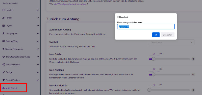
Task: Click the Typographie letter icon
Action: [x=4, y=33]
